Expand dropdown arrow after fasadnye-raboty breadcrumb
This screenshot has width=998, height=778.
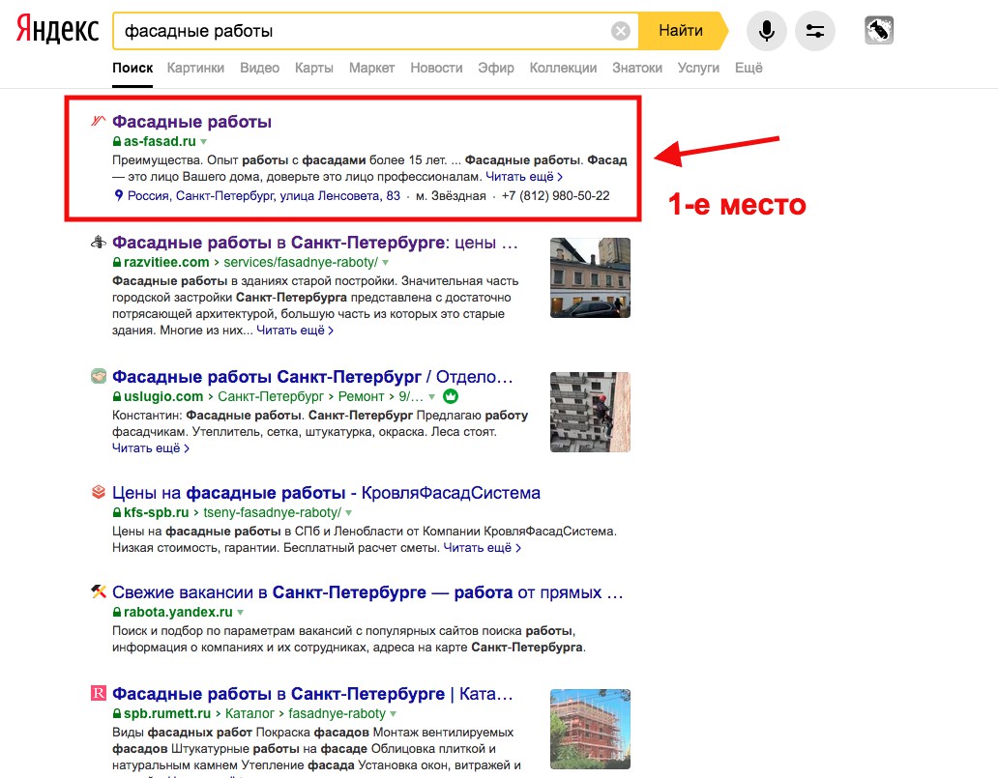[x=393, y=714]
